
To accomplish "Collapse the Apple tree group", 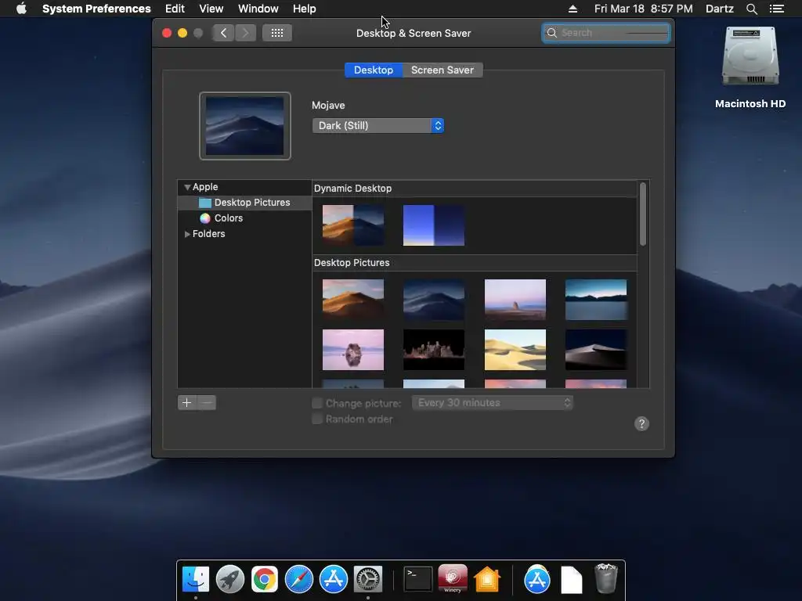I will click(187, 187).
